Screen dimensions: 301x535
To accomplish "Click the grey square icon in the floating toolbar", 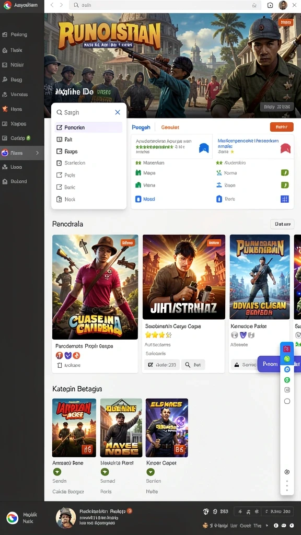I will coord(287,390).
